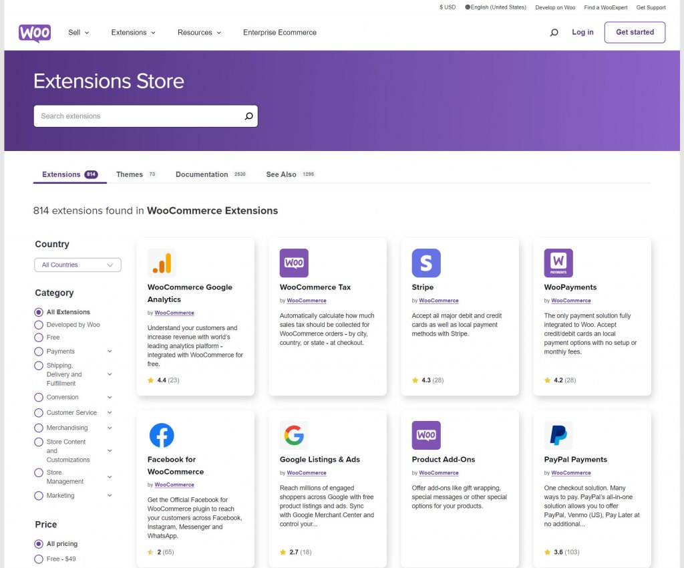Open the All Countries dropdown
684x568 pixels.
pyautogui.click(x=77, y=265)
